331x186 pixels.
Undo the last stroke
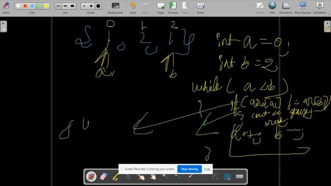coord(133,8)
